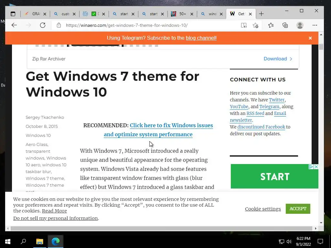Open network status tray icon
This screenshot has height=248, width=331.
[282, 242]
